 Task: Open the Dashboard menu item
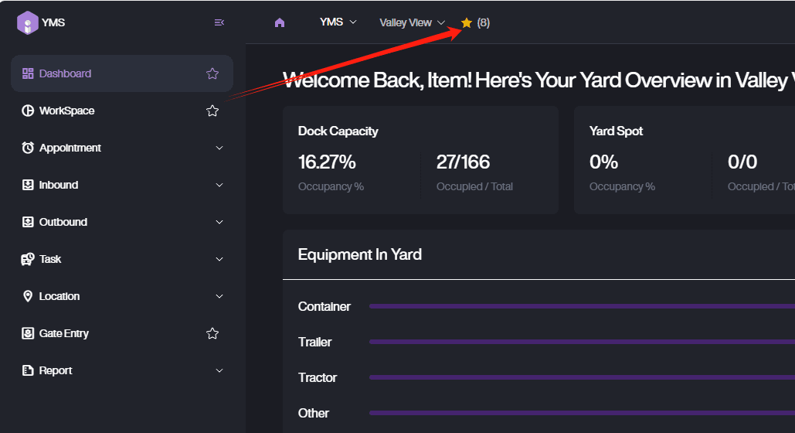coord(66,73)
